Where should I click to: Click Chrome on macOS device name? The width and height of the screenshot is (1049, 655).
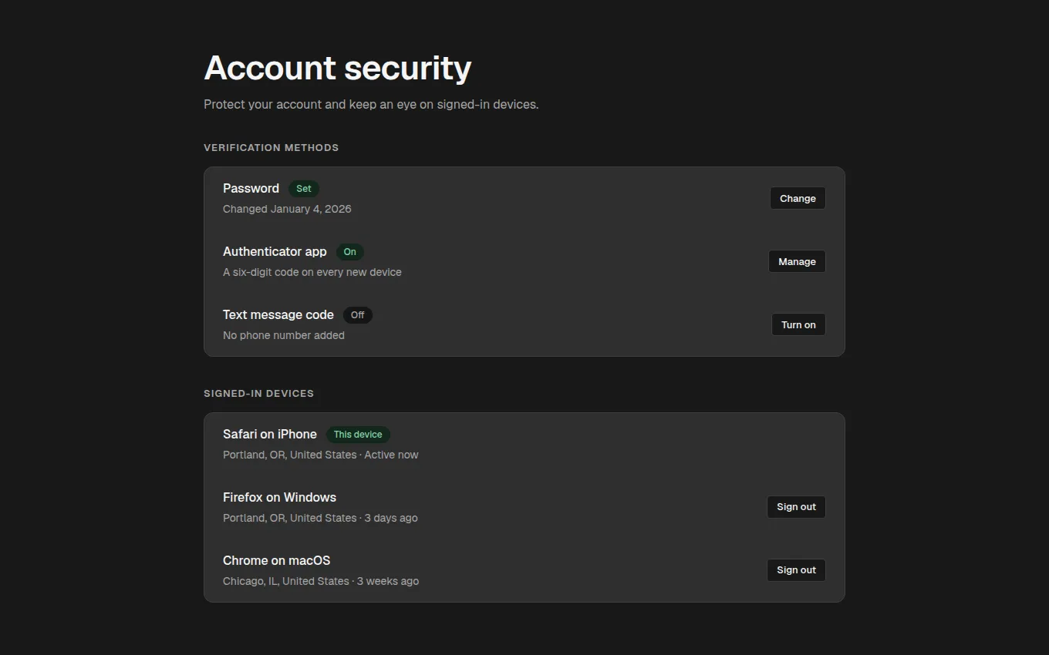tap(276, 560)
